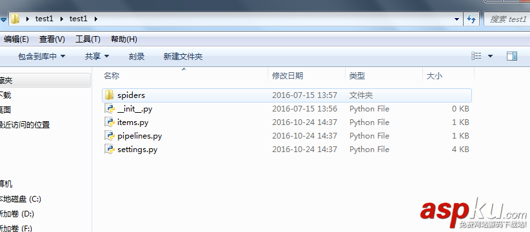The height and width of the screenshot is (232, 530).
Task: Select 最近访问的位置 in navigation pane
Action: 25,125
